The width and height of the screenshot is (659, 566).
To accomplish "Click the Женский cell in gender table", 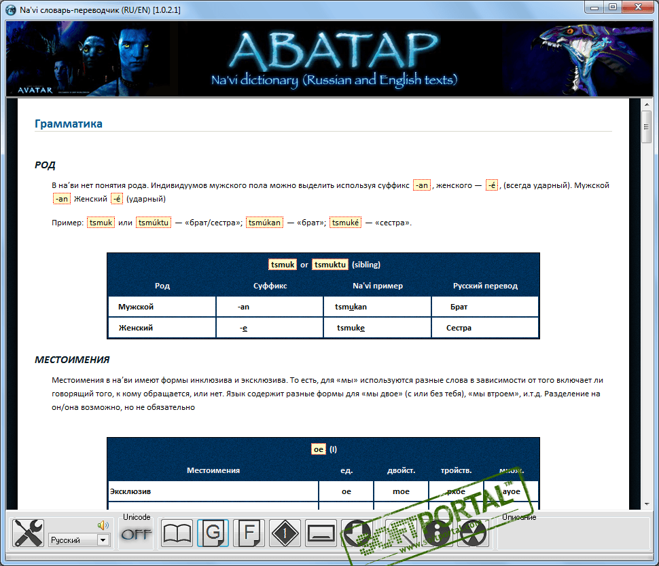I will [x=162, y=328].
